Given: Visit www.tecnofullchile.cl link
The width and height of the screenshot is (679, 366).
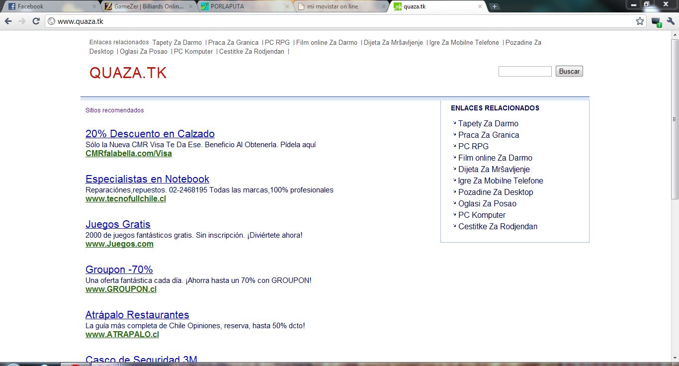Looking at the screenshot, I should pyautogui.click(x=126, y=199).
